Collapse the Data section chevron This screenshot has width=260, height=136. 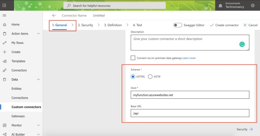(x=38, y=79)
